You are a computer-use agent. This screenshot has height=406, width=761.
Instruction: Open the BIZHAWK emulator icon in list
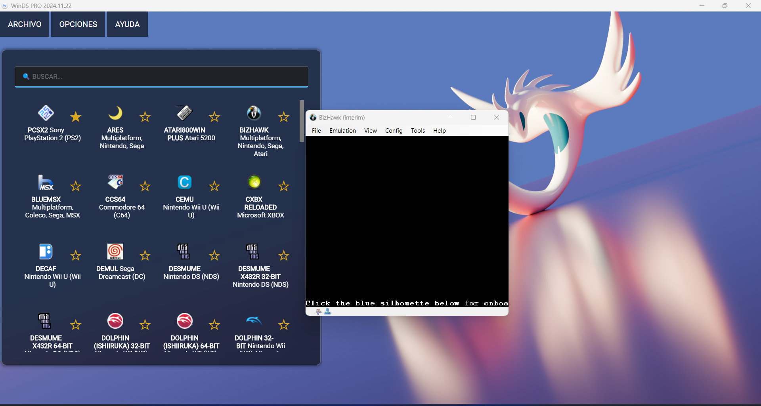point(254,113)
